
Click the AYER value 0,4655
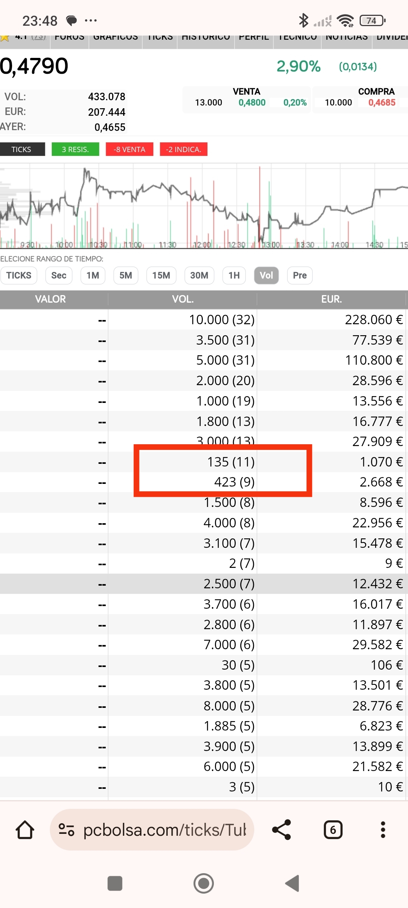[x=110, y=127]
